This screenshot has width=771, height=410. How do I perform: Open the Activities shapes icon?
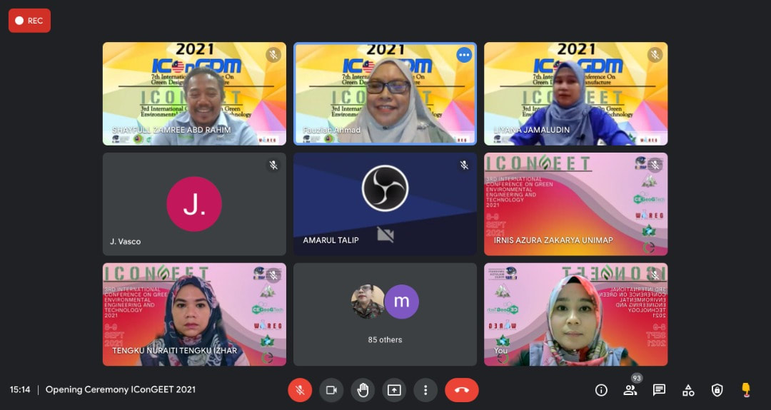(x=688, y=390)
